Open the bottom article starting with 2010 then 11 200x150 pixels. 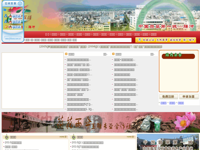point(87,143)
